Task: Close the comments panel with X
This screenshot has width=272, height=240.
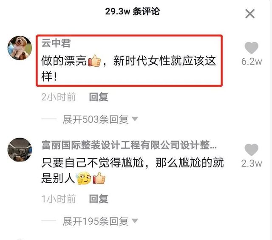Action: pos(250,14)
